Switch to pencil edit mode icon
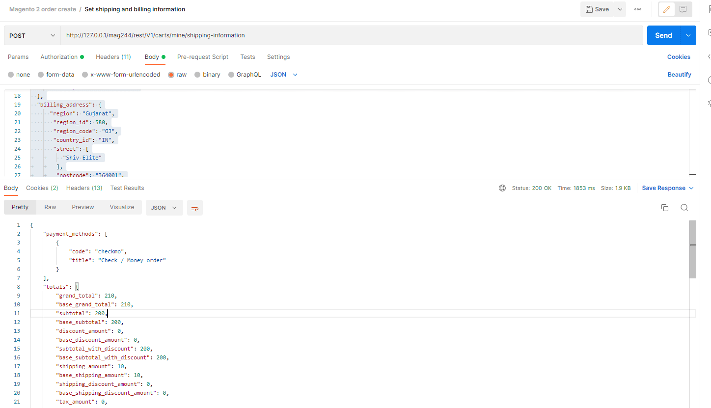 [667, 9]
